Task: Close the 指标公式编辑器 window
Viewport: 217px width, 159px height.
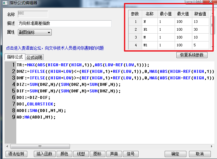Action: point(210,1)
